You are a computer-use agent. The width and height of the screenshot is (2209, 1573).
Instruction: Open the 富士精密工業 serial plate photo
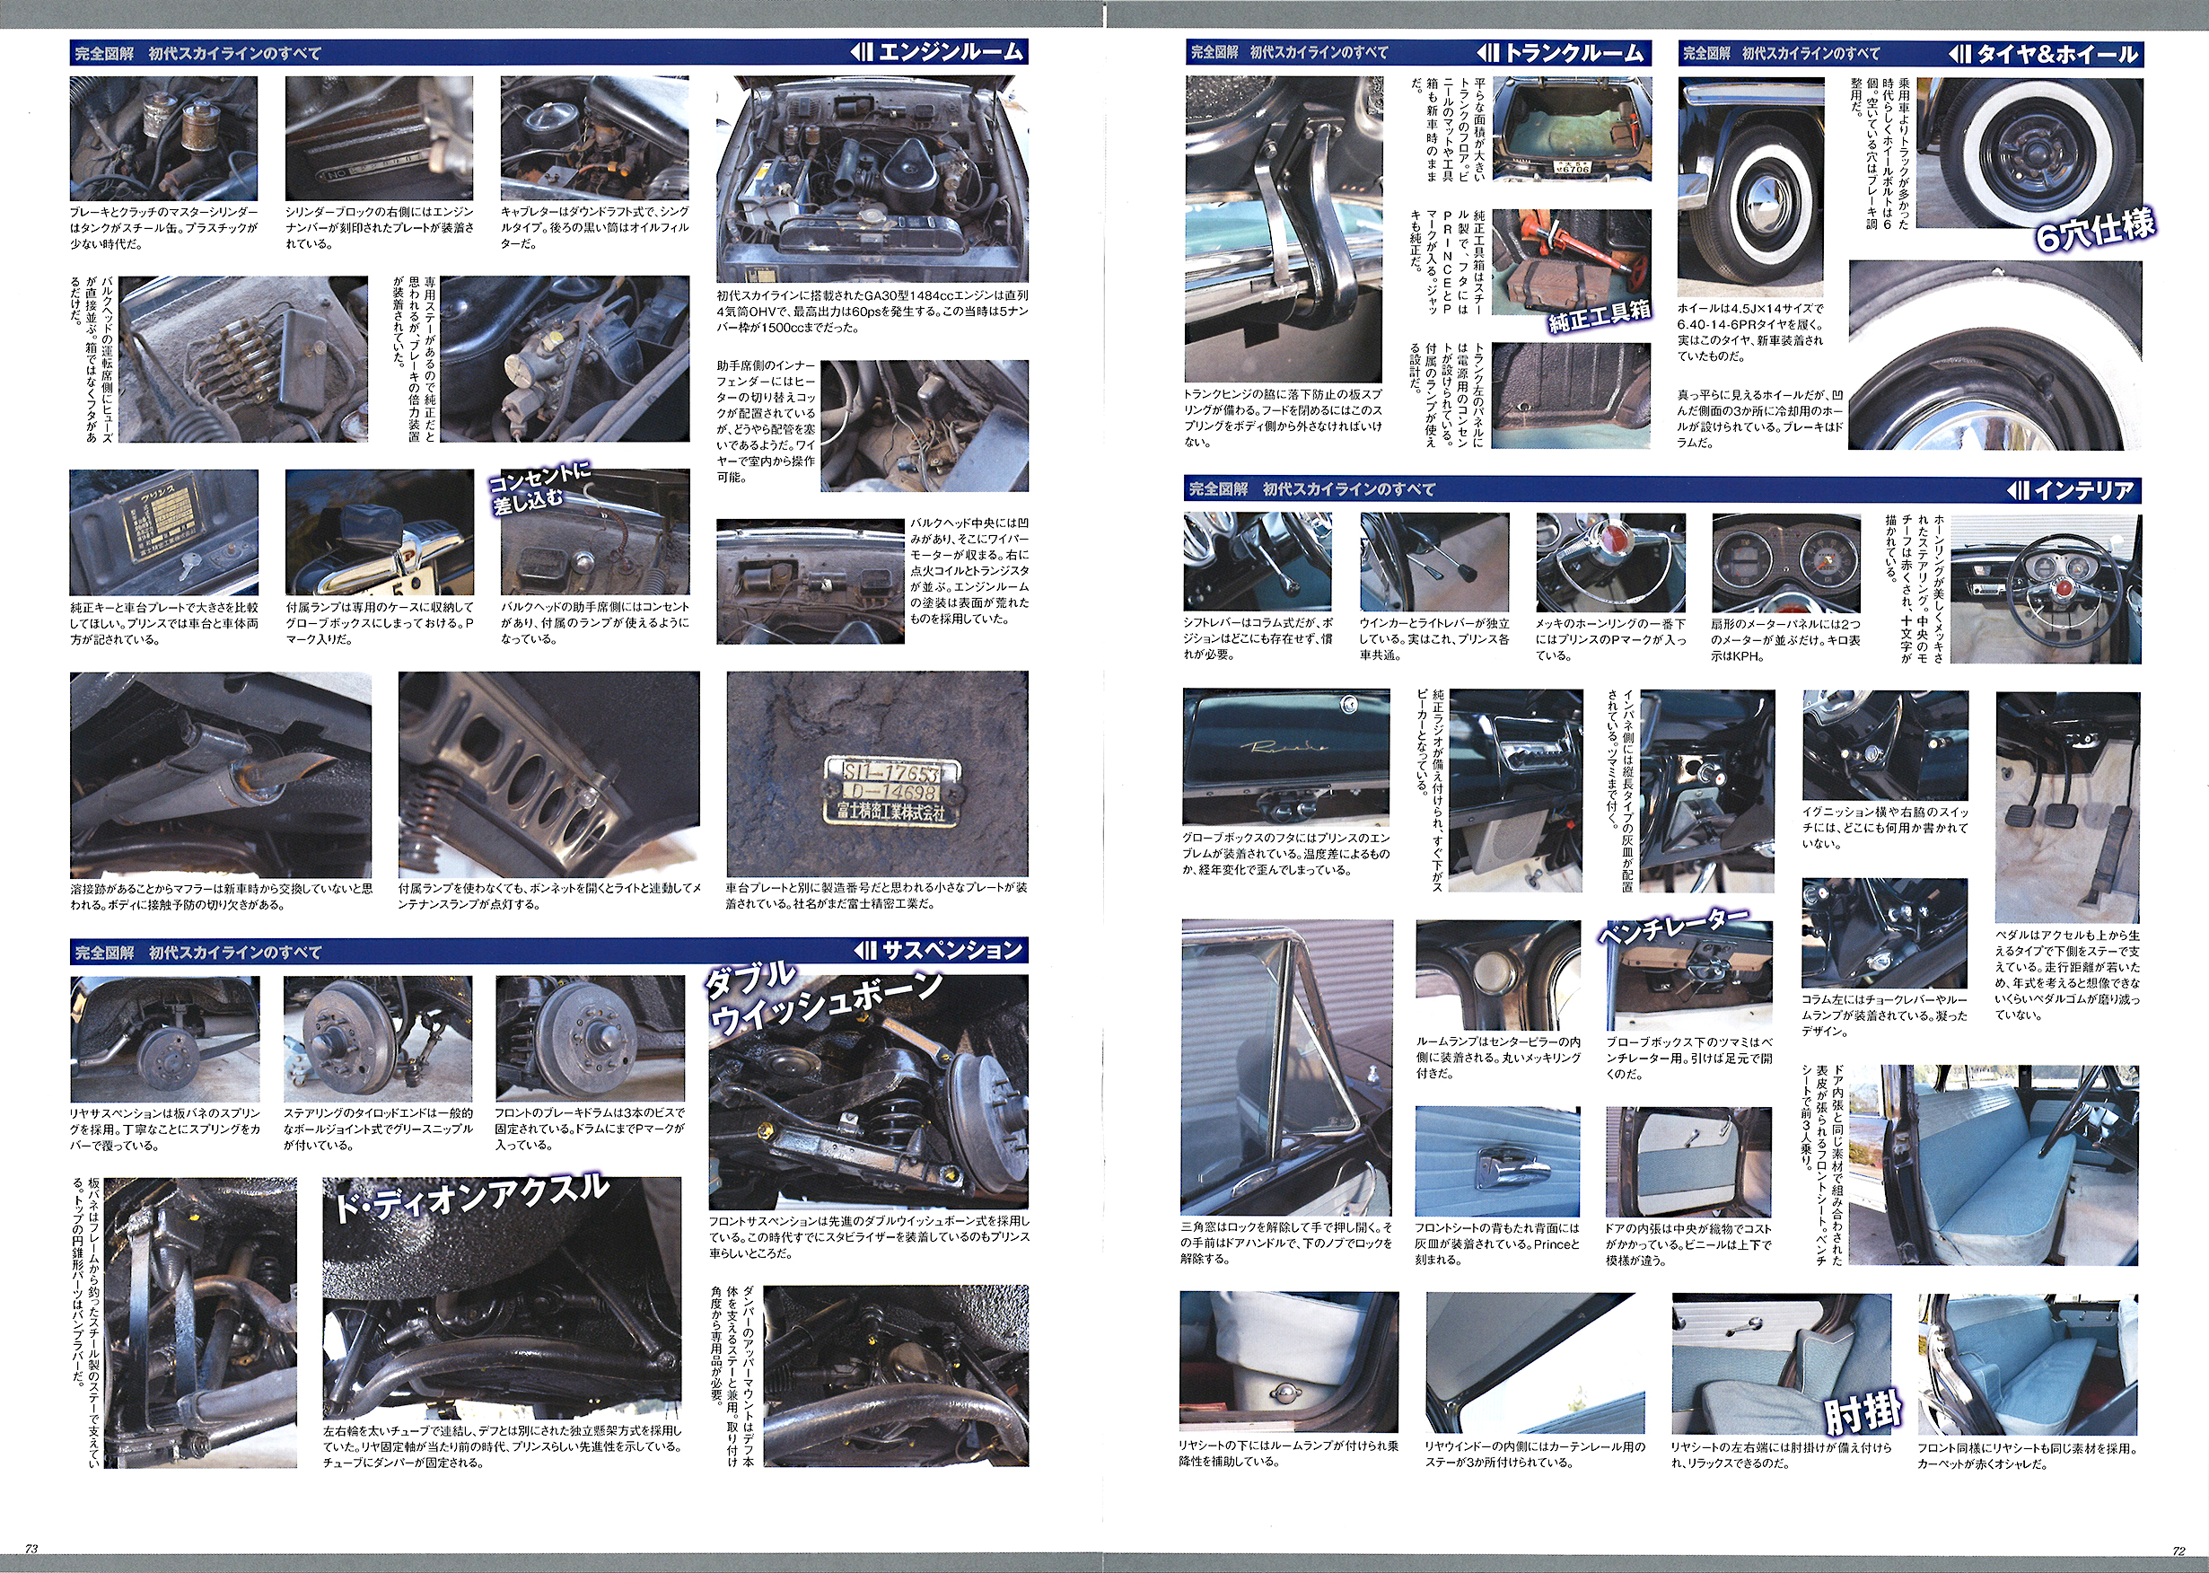876,773
